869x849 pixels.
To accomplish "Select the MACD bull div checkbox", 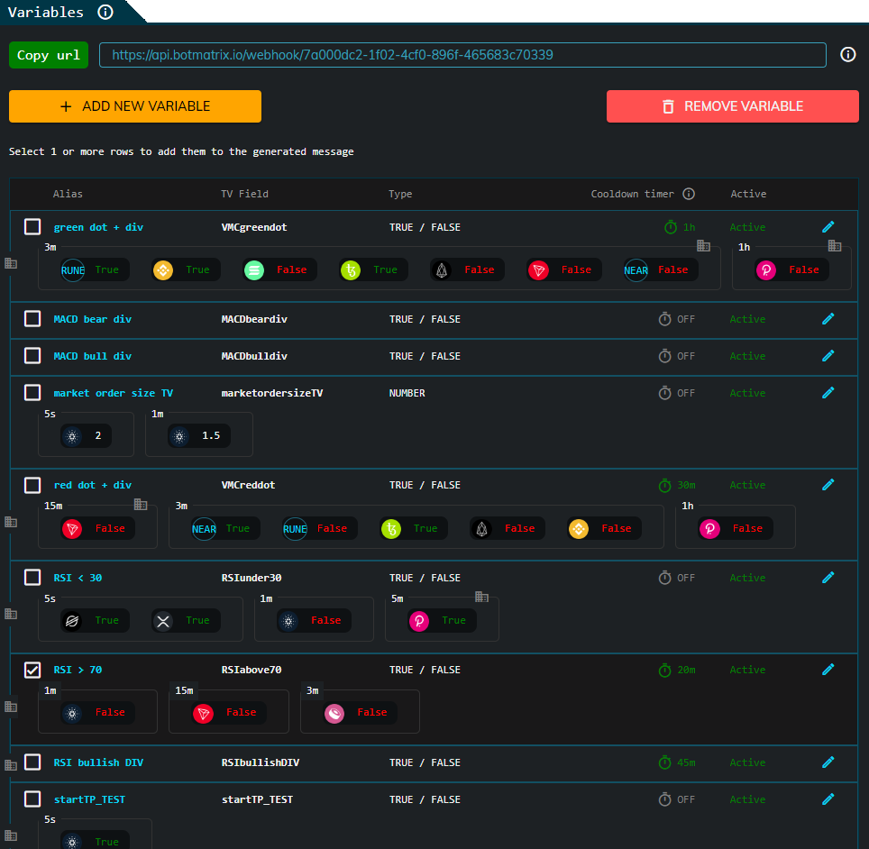I will click(32, 356).
